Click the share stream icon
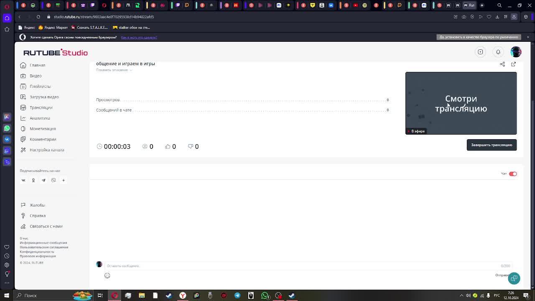 (x=502, y=64)
